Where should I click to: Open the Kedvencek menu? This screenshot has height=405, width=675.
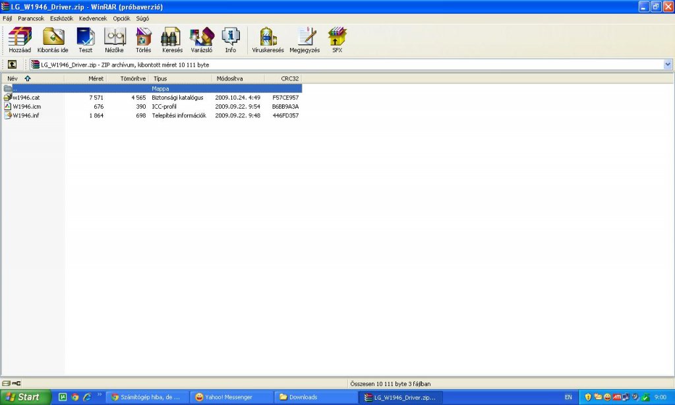click(93, 18)
